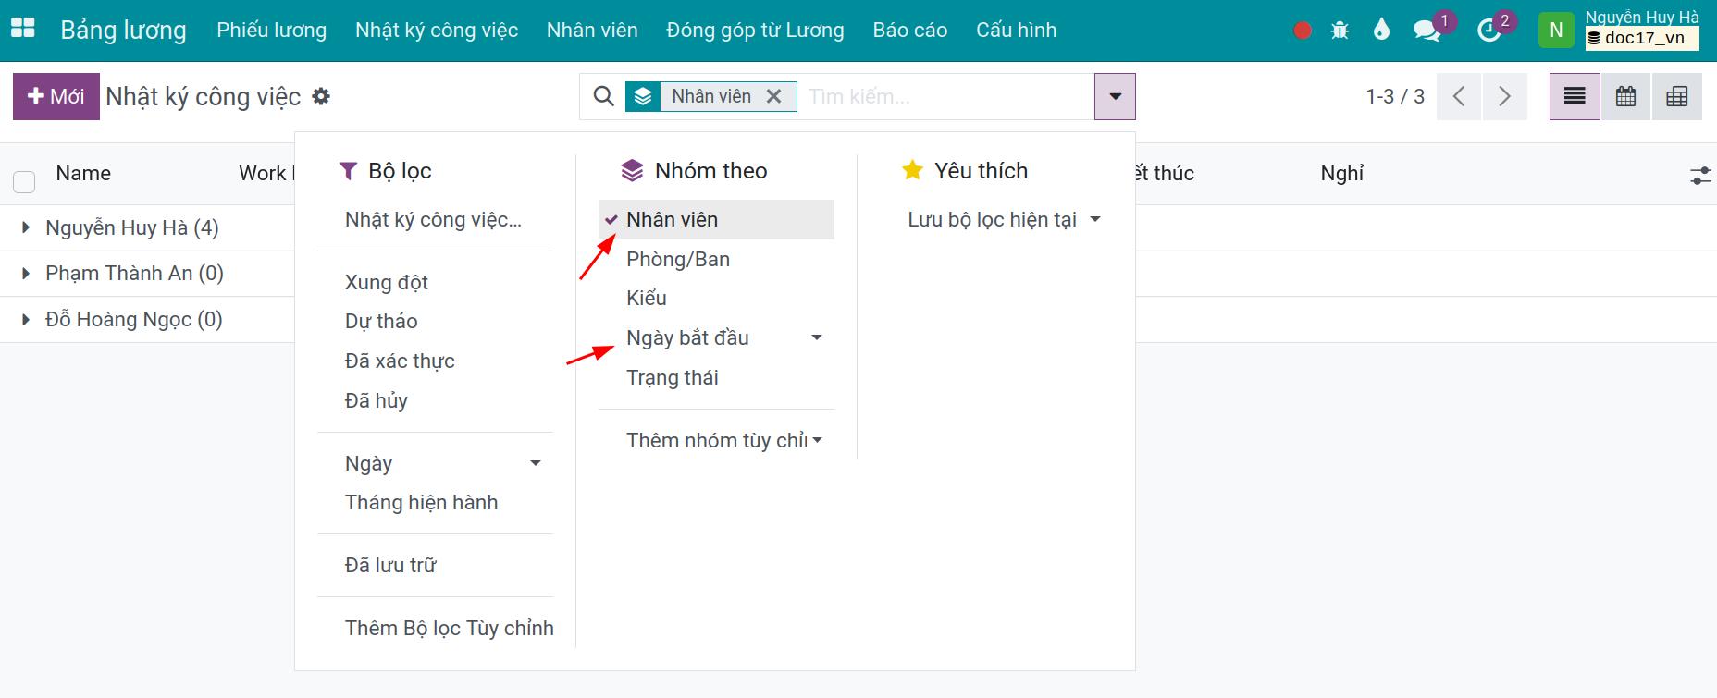
Task: Click the Mới button
Action: [x=56, y=96]
